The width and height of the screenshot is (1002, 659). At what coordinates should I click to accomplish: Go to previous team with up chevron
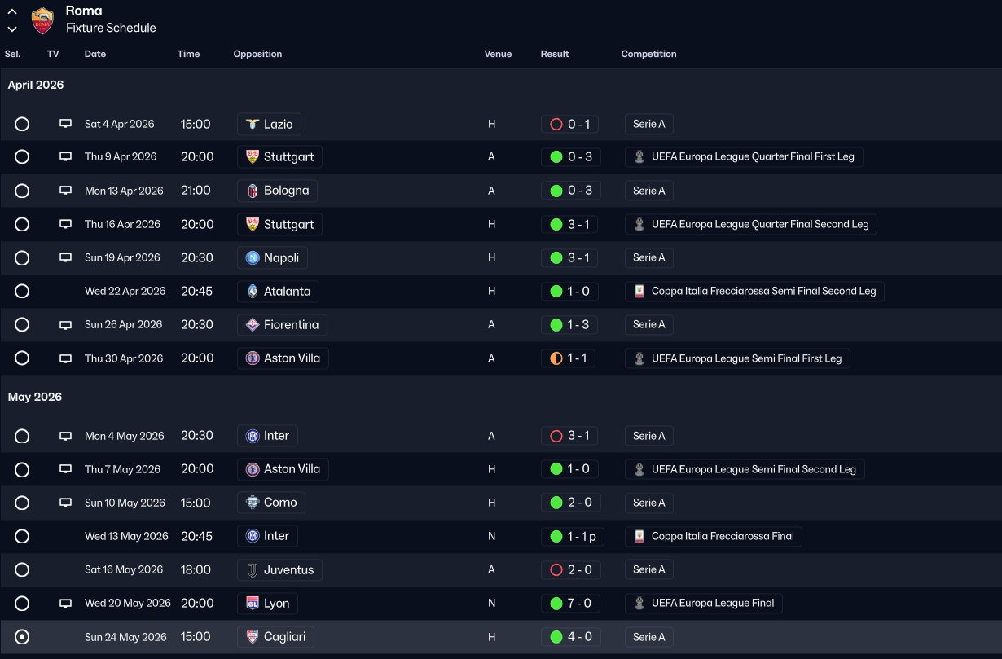(12, 11)
